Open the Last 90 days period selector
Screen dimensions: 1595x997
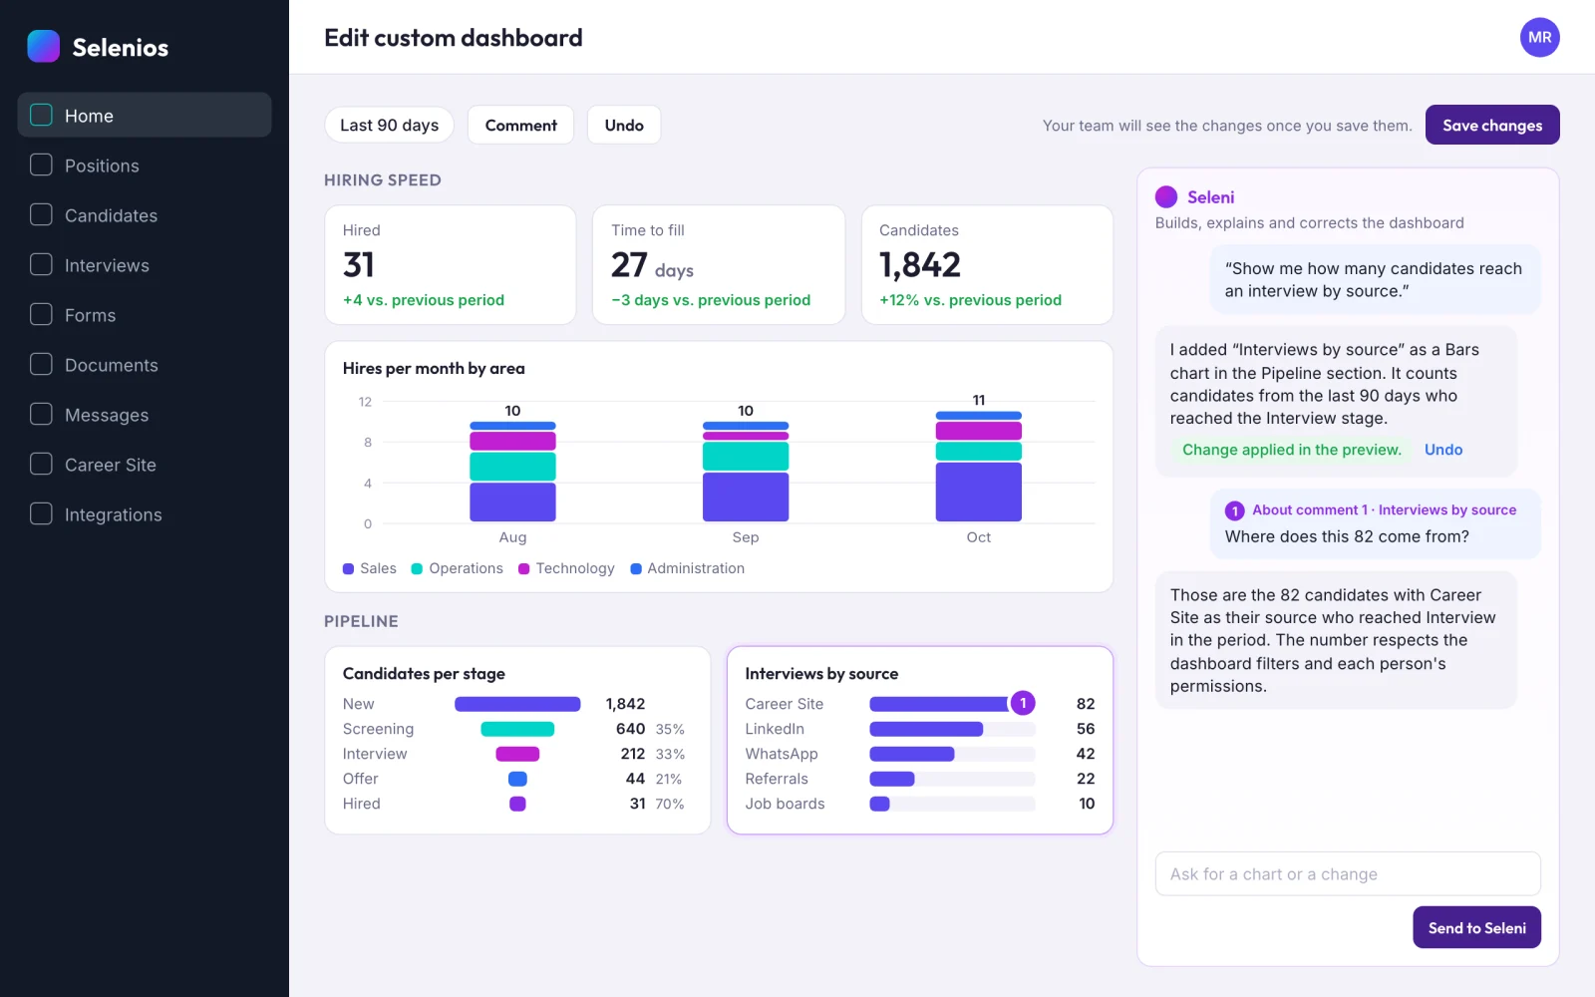point(389,125)
